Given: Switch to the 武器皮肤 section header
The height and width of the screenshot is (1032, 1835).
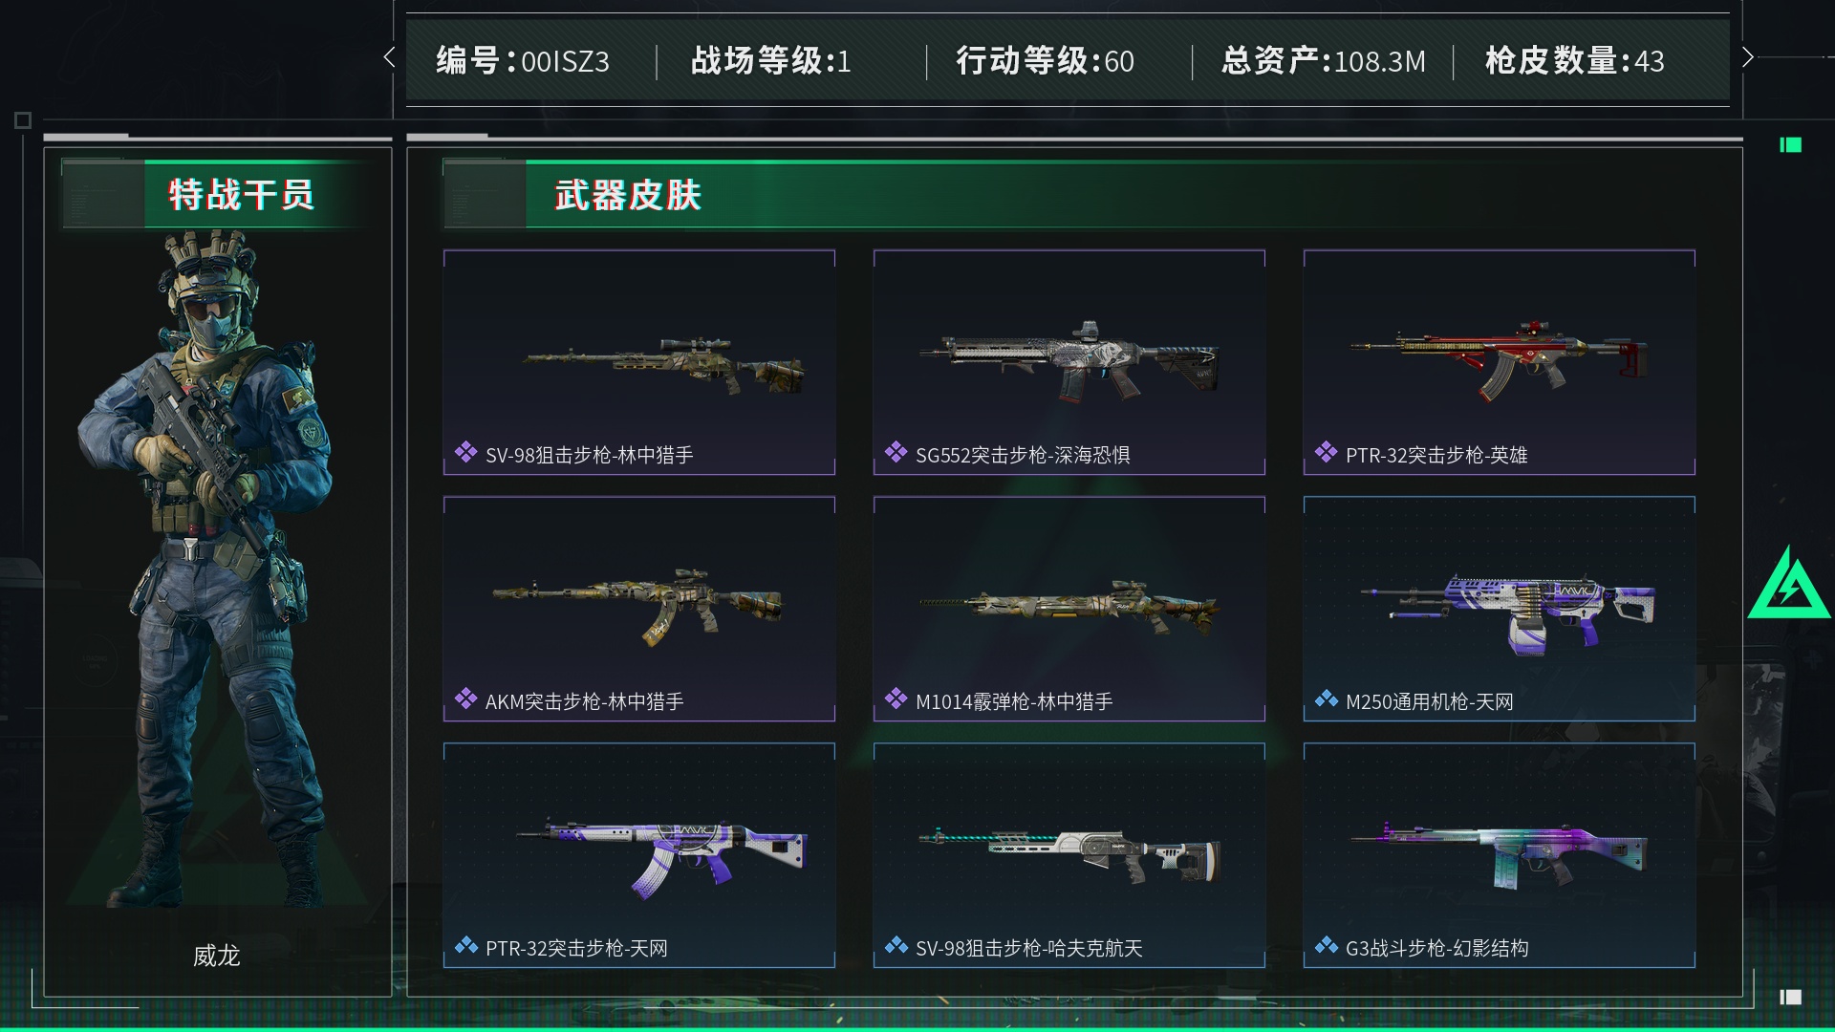Looking at the screenshot, I should coord(628,195).
